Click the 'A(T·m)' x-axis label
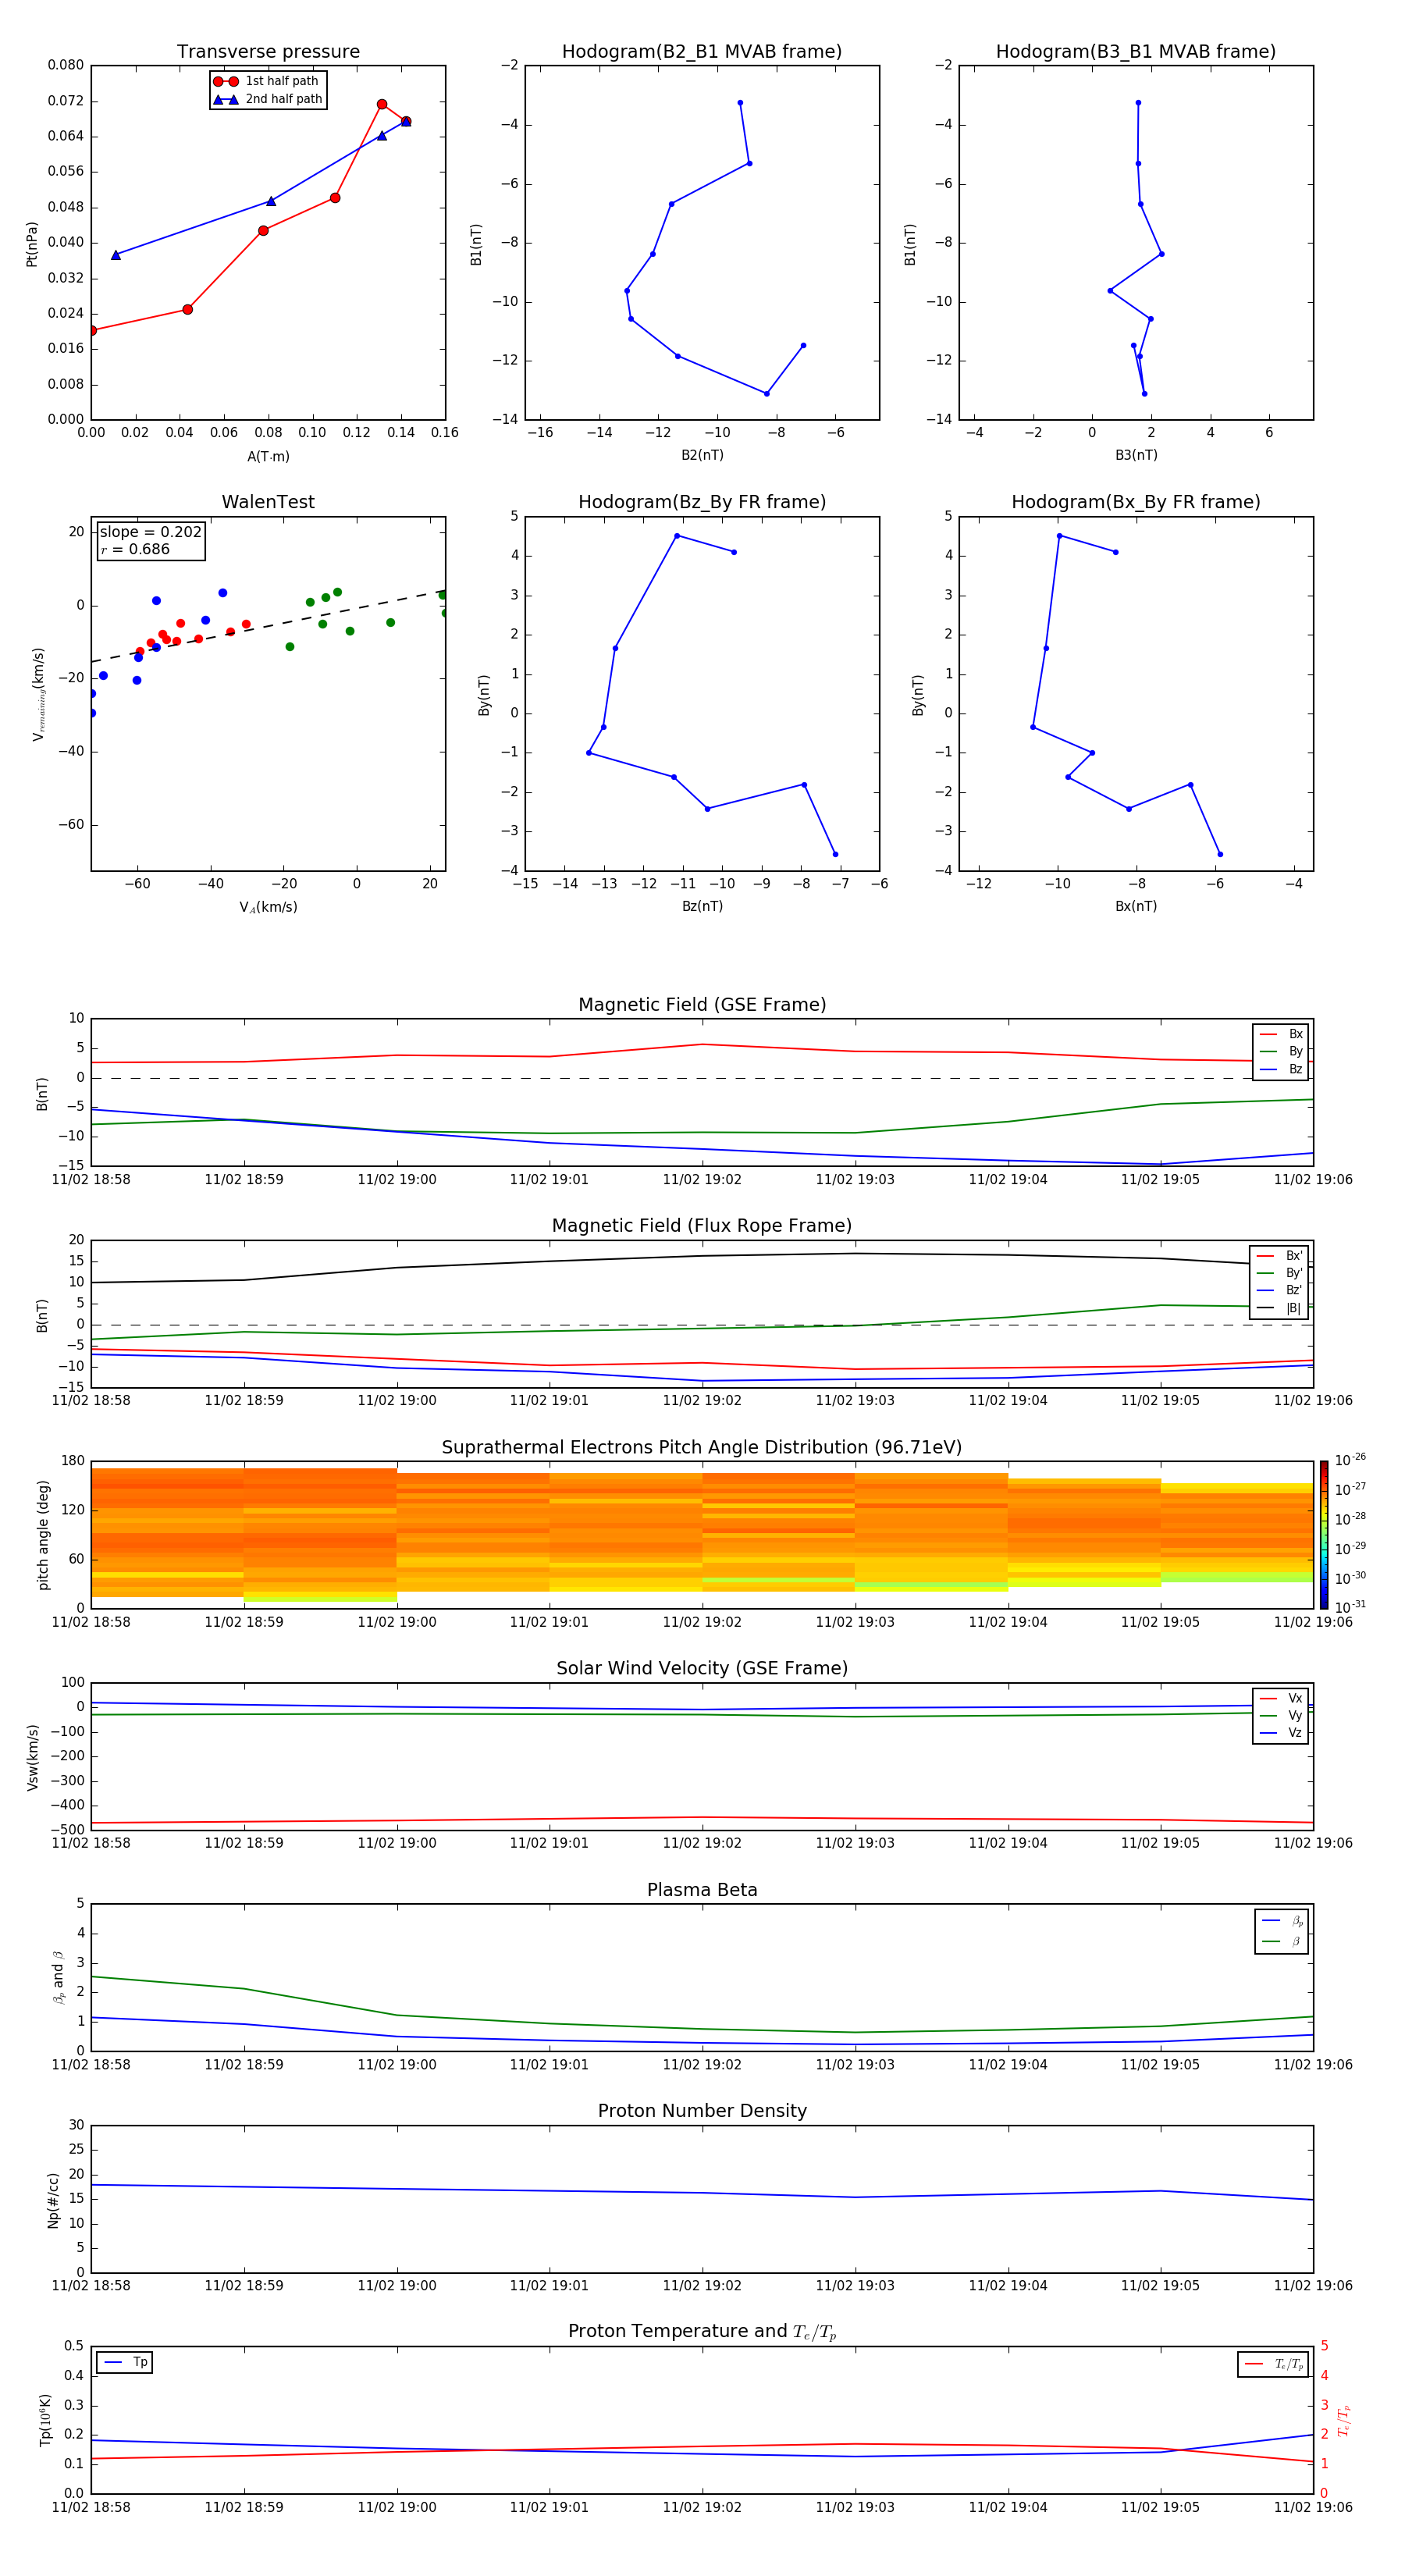 click(x=268, y=456)
